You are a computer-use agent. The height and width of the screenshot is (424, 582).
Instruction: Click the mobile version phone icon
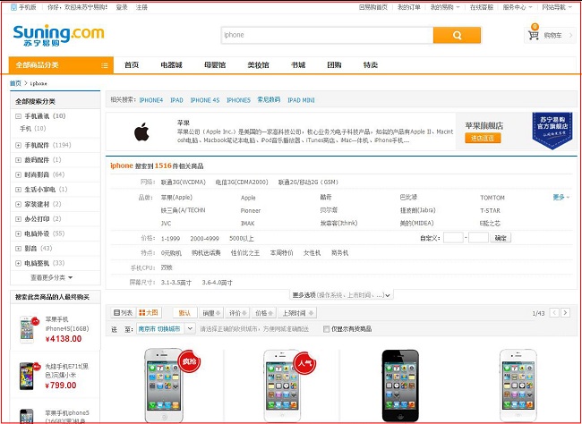[x=13, y=7]
